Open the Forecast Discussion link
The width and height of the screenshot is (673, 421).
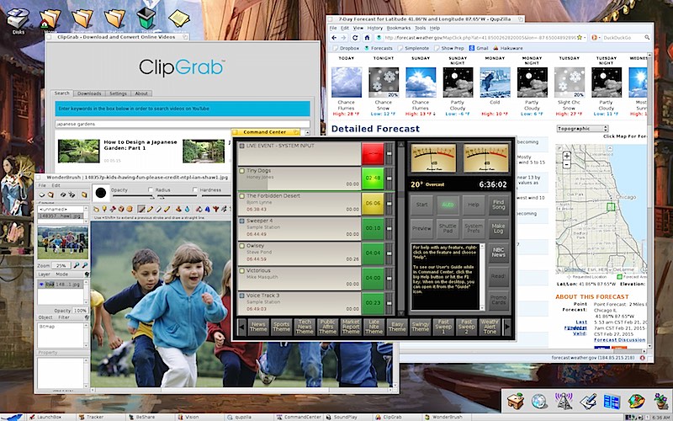619,340
